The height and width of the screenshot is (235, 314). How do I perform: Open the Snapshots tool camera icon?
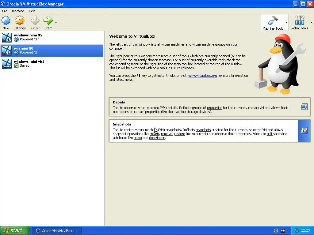(x=304, y=131)
